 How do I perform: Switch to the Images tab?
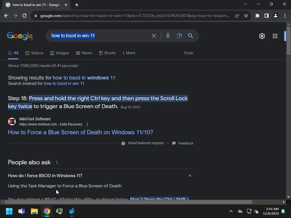[x=60, y=53]
